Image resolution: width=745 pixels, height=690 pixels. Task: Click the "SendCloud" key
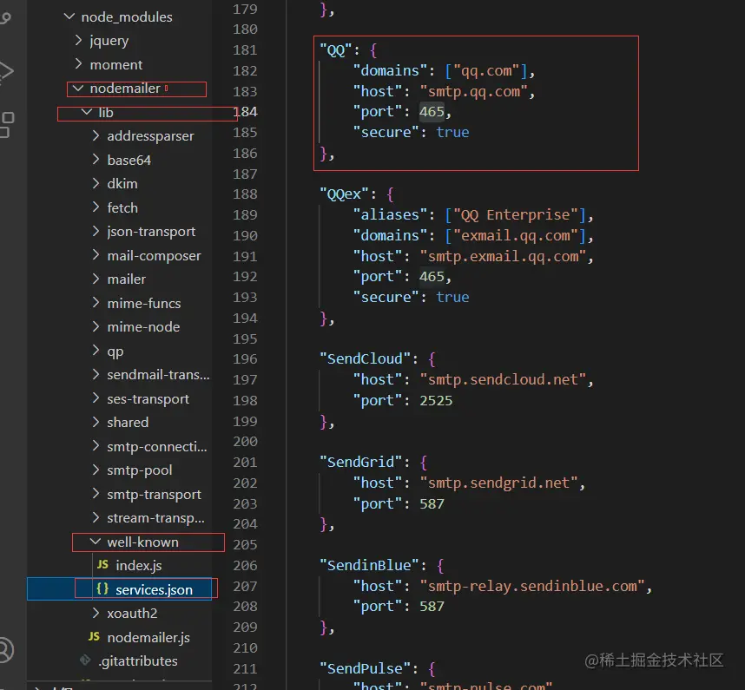(x=365, y=358)
